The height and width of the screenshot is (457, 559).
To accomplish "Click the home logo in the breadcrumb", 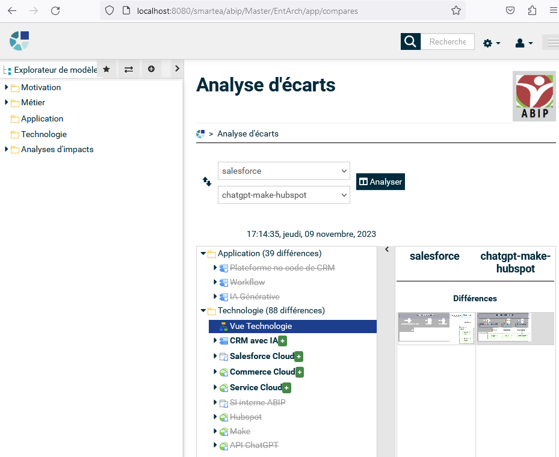I will click(201, 134).
